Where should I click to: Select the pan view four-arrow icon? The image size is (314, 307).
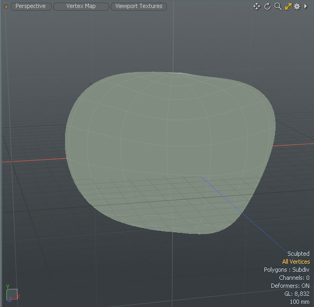tap(256, 6)
